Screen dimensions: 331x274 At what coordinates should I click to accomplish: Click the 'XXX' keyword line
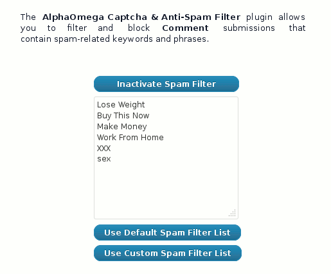pyautogui.click(x=103, y=149)
